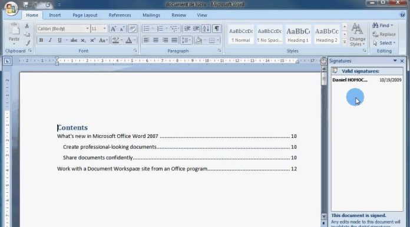Image resolution: width=410 pixels, height=227 pixels.
Task: Clear formatting from selection
Action: point(133,28)
